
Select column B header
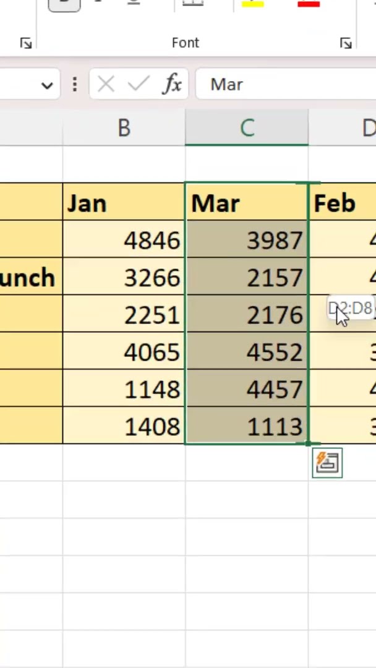124,128
